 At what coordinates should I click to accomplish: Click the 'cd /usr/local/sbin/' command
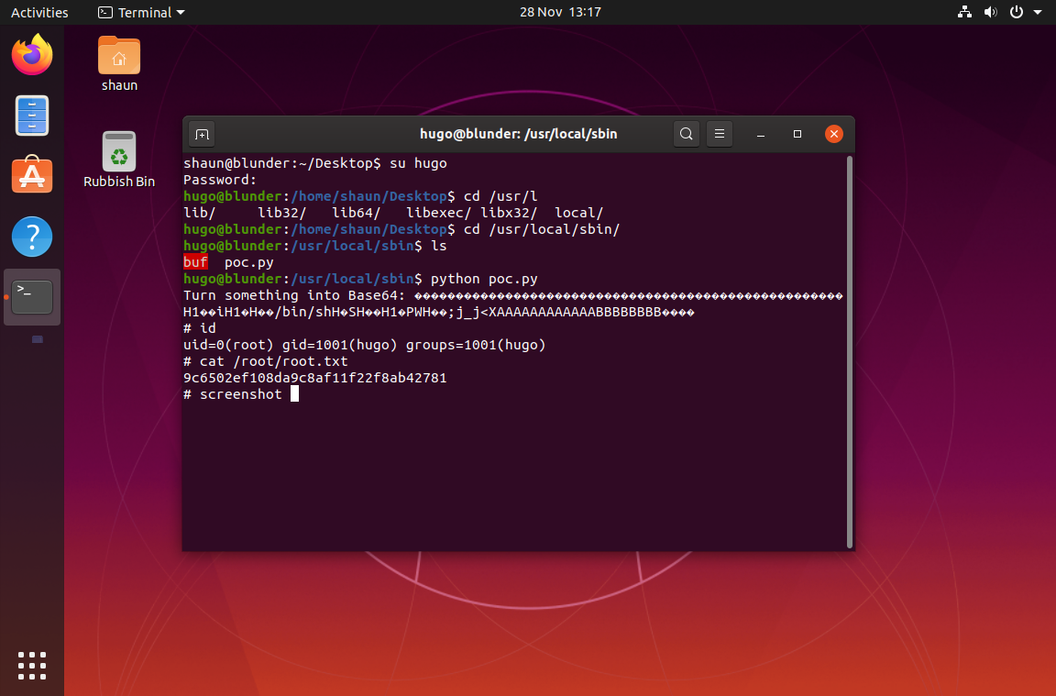click(542, 230)
